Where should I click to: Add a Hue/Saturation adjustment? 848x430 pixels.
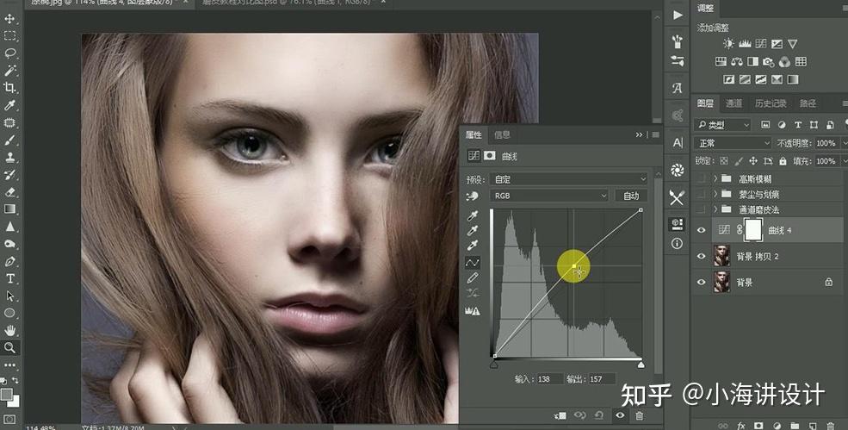point(721,62)
